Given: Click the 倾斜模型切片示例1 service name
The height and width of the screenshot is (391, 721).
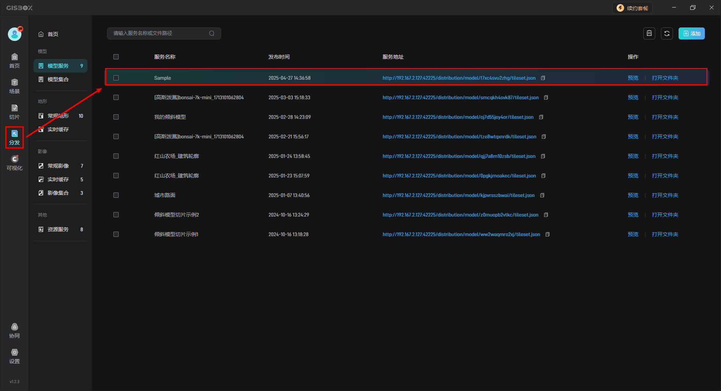Looking at the screenshot, I should pos(176,234).
